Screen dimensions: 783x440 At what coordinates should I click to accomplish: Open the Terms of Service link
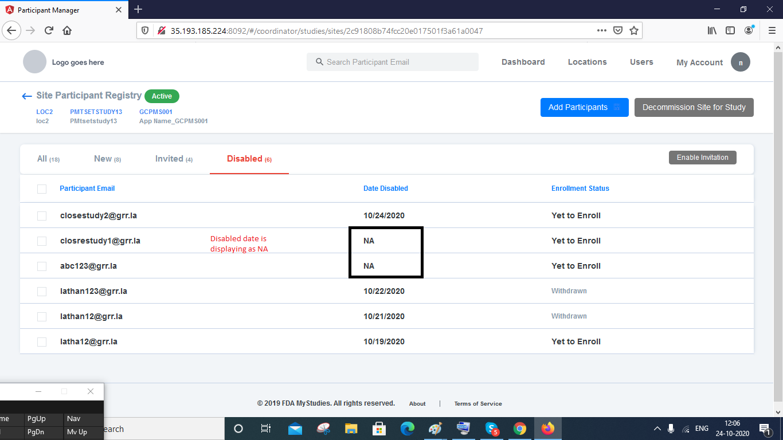[x=478, y=403]
